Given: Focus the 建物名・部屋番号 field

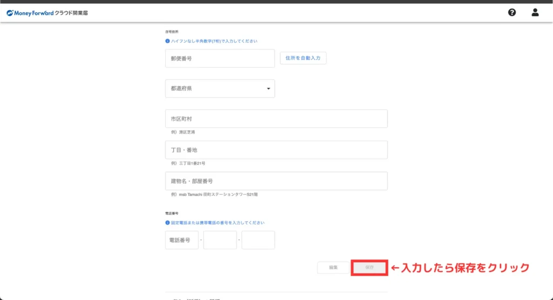Looking at the screenshot, I should coord(276,181).
